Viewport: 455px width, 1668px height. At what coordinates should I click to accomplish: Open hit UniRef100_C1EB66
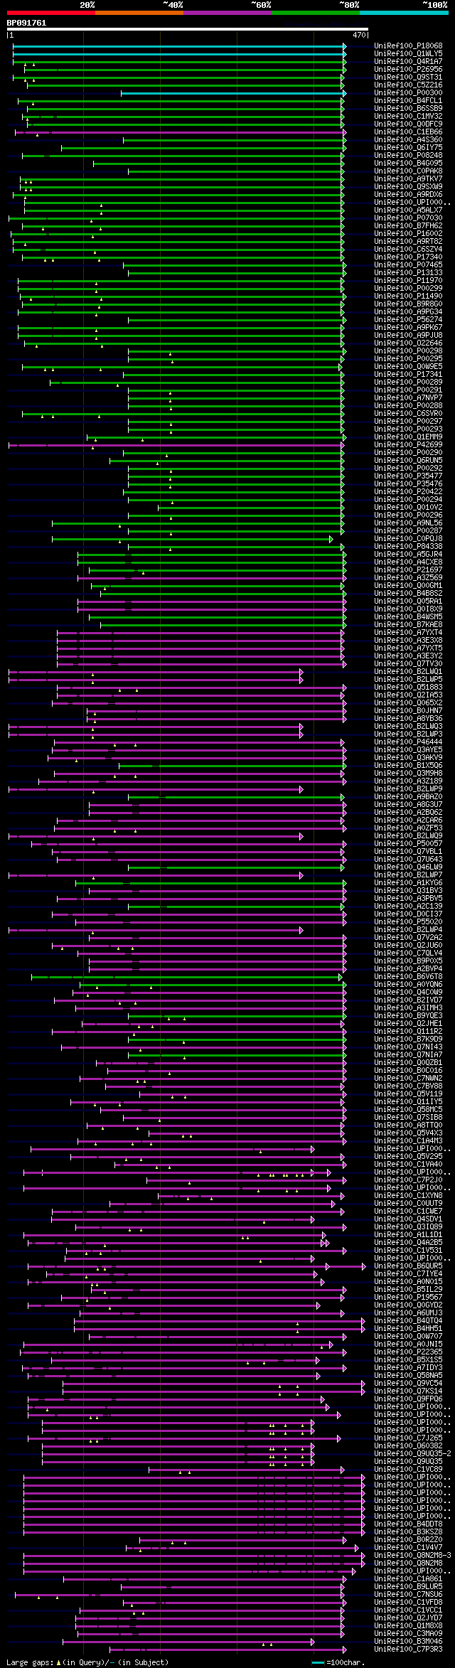tap(408, 132)
